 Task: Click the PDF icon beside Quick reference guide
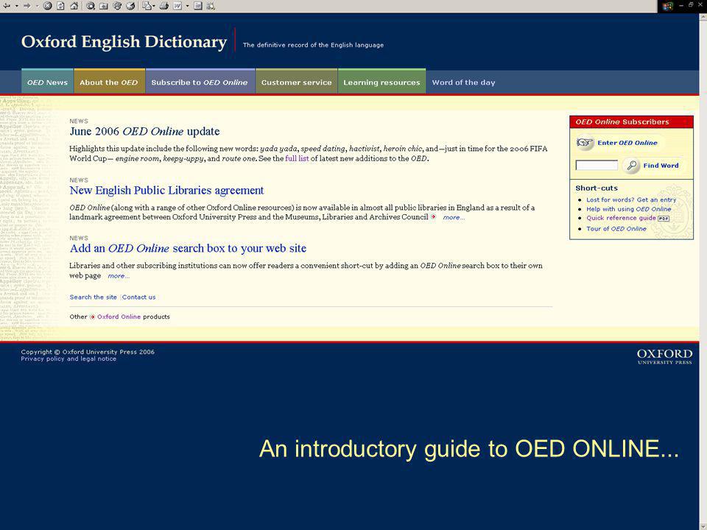click(664, 219)
